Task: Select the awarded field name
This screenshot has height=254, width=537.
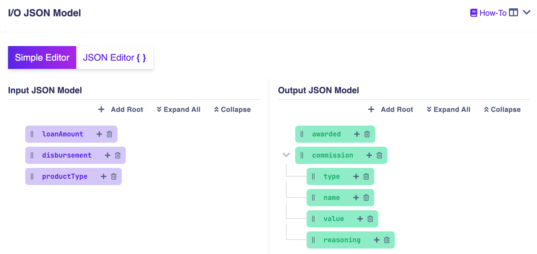Action: click(x=326, y=134)
